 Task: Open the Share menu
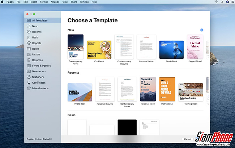click(x=74, y=2)
